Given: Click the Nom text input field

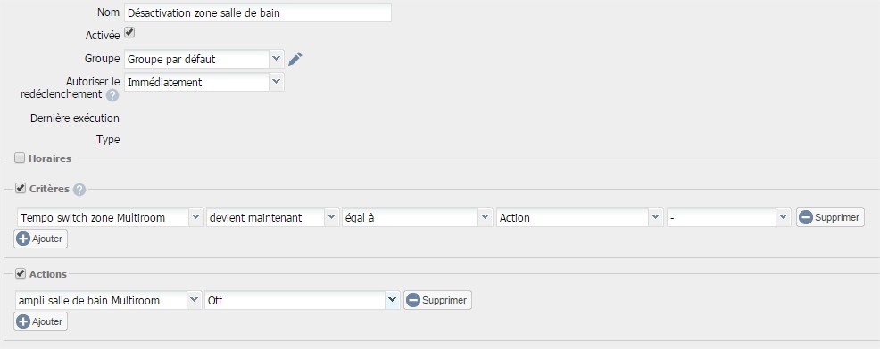Looking at the screenshot, I should [x=258, y=12].
